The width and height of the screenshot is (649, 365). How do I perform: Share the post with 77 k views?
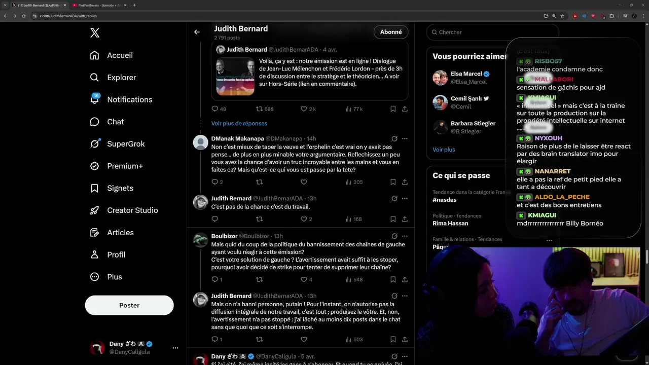(405, 108)
